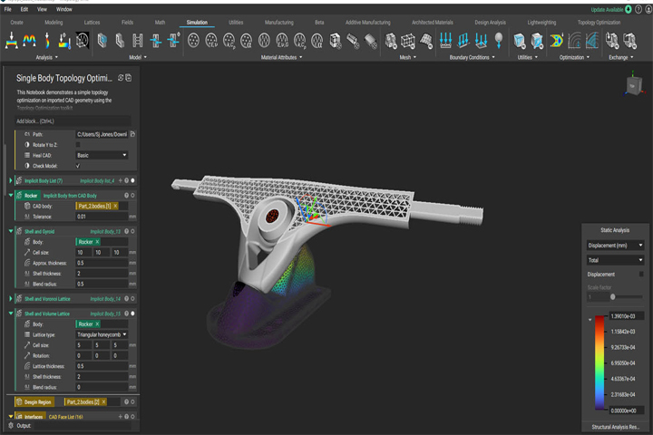Click the help question mark icon top right
Screen dimensions: 653x435
pos(638,9)
